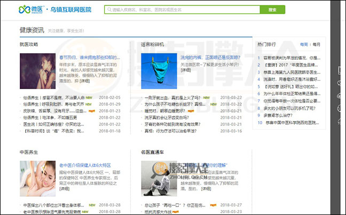346x215 pixels.
Task: Click the 微医 logo icon
Action: [x=25, y=10]
